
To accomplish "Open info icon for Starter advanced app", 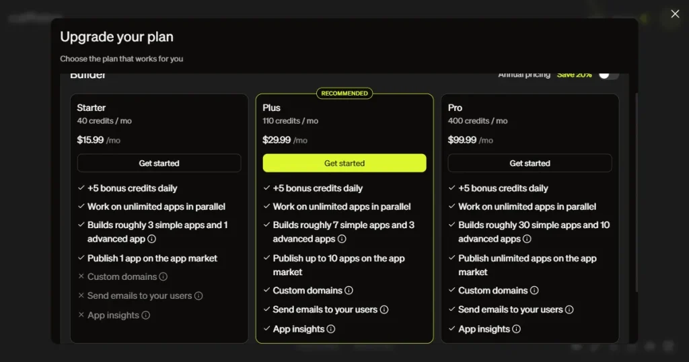I will pos(151,239).
